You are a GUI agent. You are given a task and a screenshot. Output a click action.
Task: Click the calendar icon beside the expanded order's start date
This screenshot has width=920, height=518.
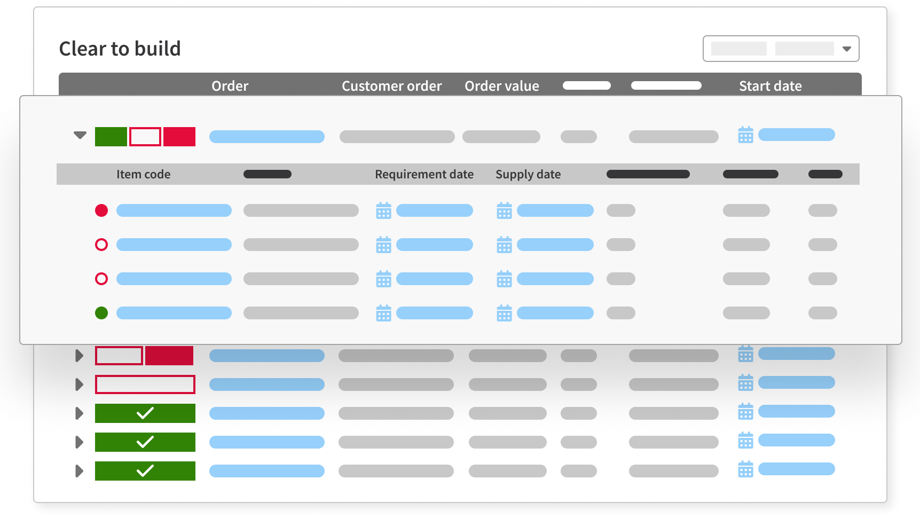[746, 135]
